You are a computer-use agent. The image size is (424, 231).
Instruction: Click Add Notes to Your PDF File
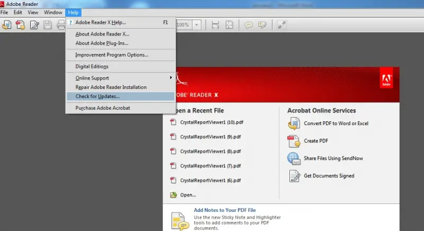(225, 210)
